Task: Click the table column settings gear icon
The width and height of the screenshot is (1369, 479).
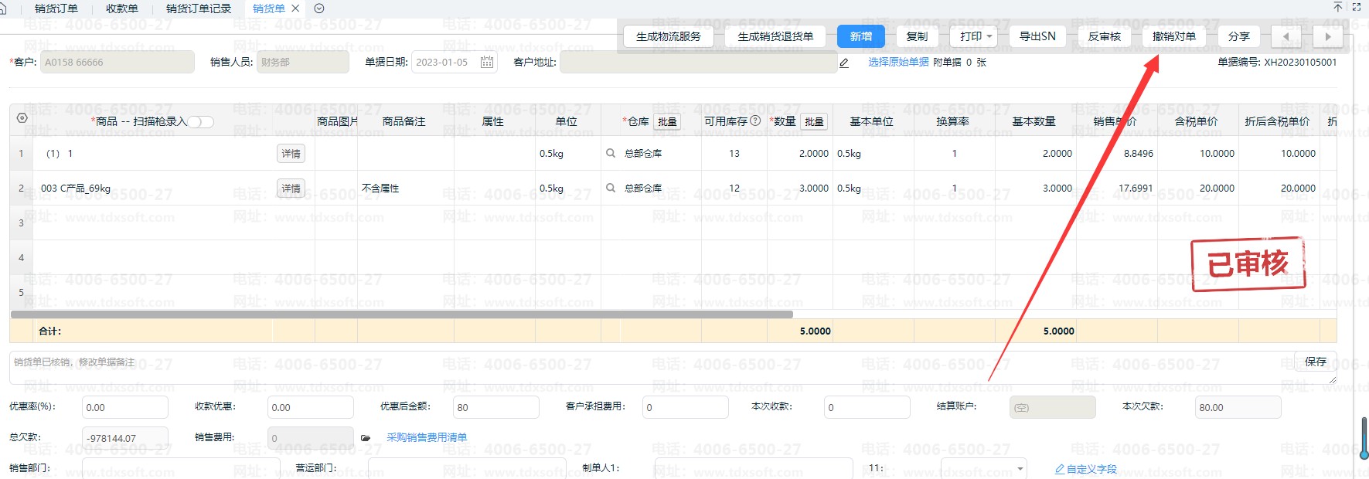Action: [x=22, y=118]
